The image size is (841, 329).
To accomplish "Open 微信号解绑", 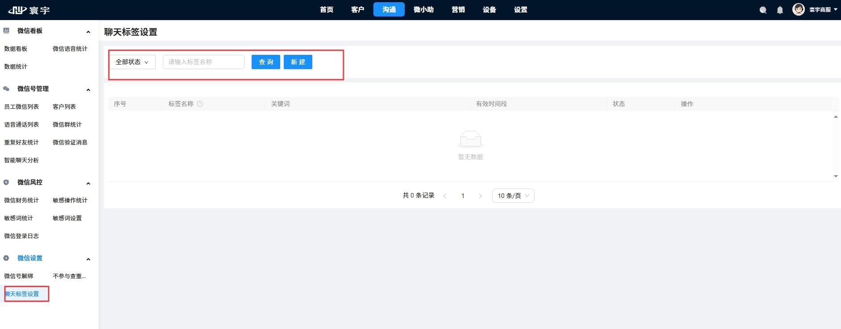I will coord(18,276).
